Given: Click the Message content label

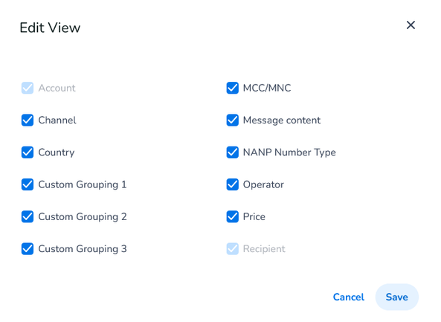Looking at the screenshot, I should [282, 120].
